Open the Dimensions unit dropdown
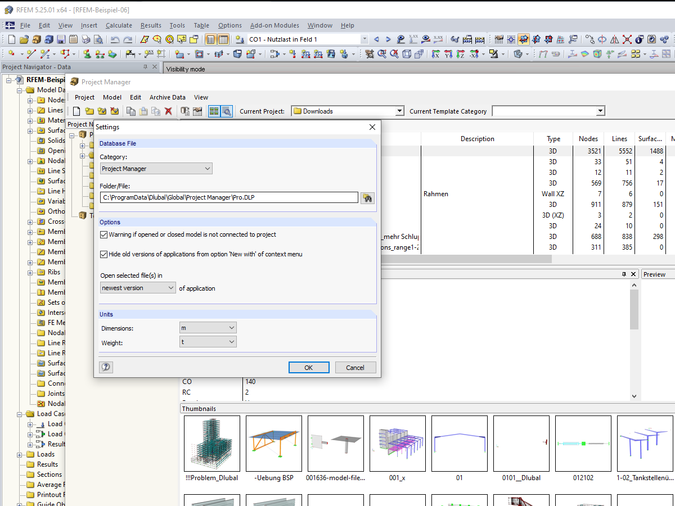Image resolution: width=675 pixels, height=506 pixels. coord(208,328)
